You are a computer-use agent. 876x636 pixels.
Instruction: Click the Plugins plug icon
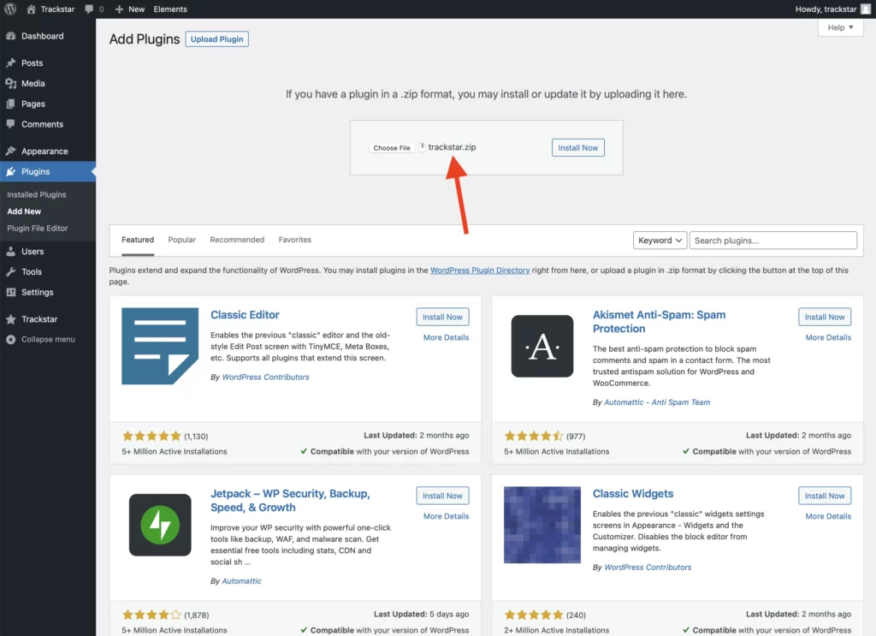click(x=10, y=171)
